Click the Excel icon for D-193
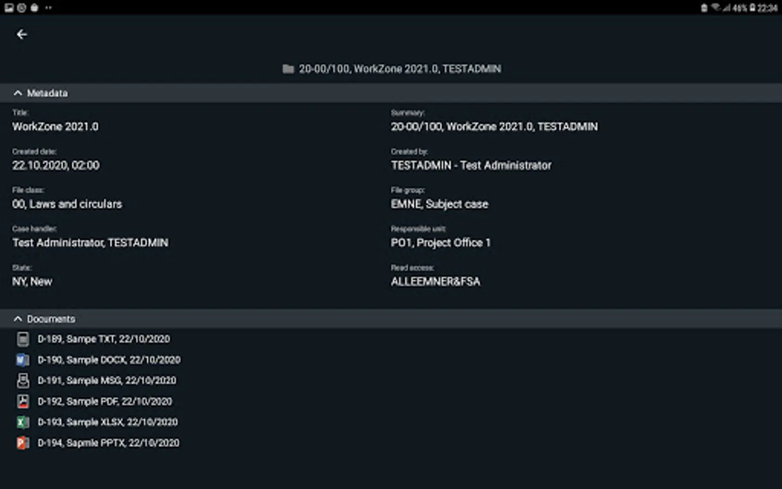This screenshot has width=782, height=489. (x=23, y=422)
